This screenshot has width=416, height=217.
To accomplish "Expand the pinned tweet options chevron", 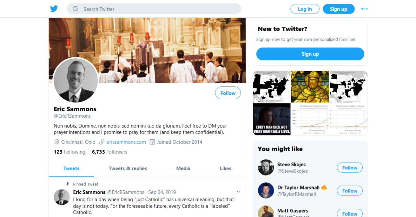I will (x=238, y=192).
